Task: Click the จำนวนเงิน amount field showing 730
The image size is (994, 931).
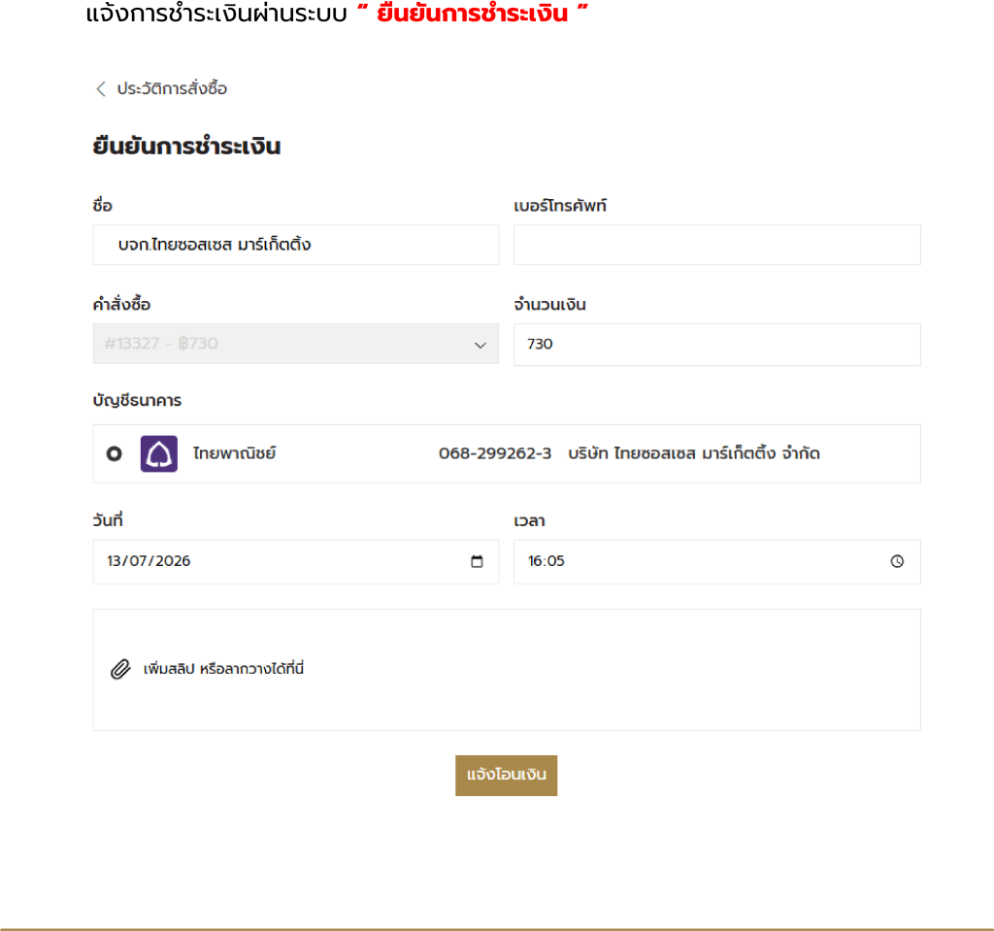Action: [x=717, y=345]
